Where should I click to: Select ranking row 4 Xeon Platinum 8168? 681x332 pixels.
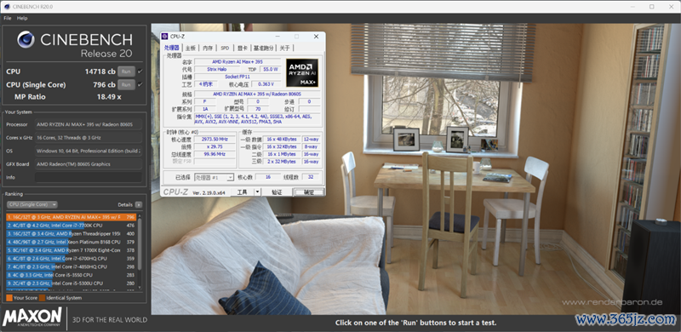(72, 242)
